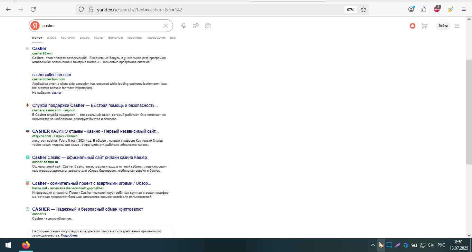Click the feather pen tray icon
This screenshot has width=472, height=252.
pos(398,245)
